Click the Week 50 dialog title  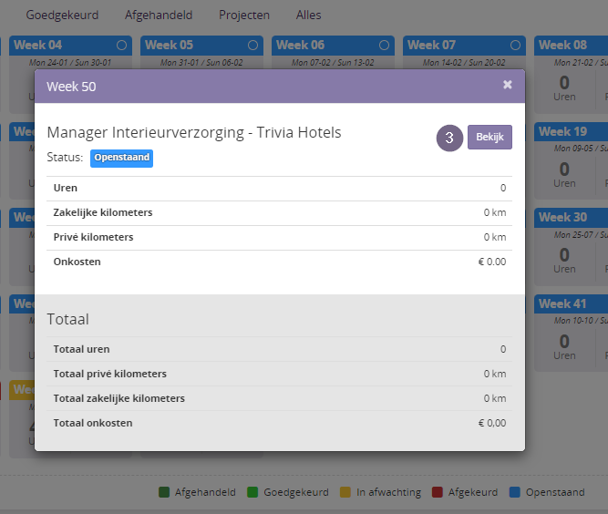pos(71,87)
